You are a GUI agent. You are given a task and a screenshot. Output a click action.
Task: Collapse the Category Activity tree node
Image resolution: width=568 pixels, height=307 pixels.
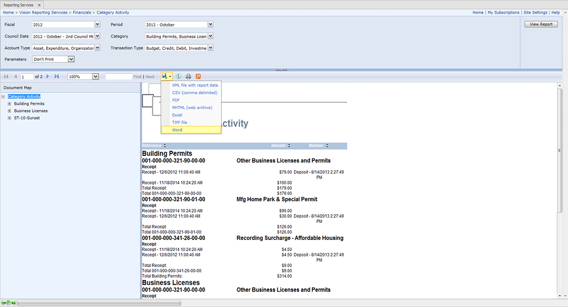[3, 96]
